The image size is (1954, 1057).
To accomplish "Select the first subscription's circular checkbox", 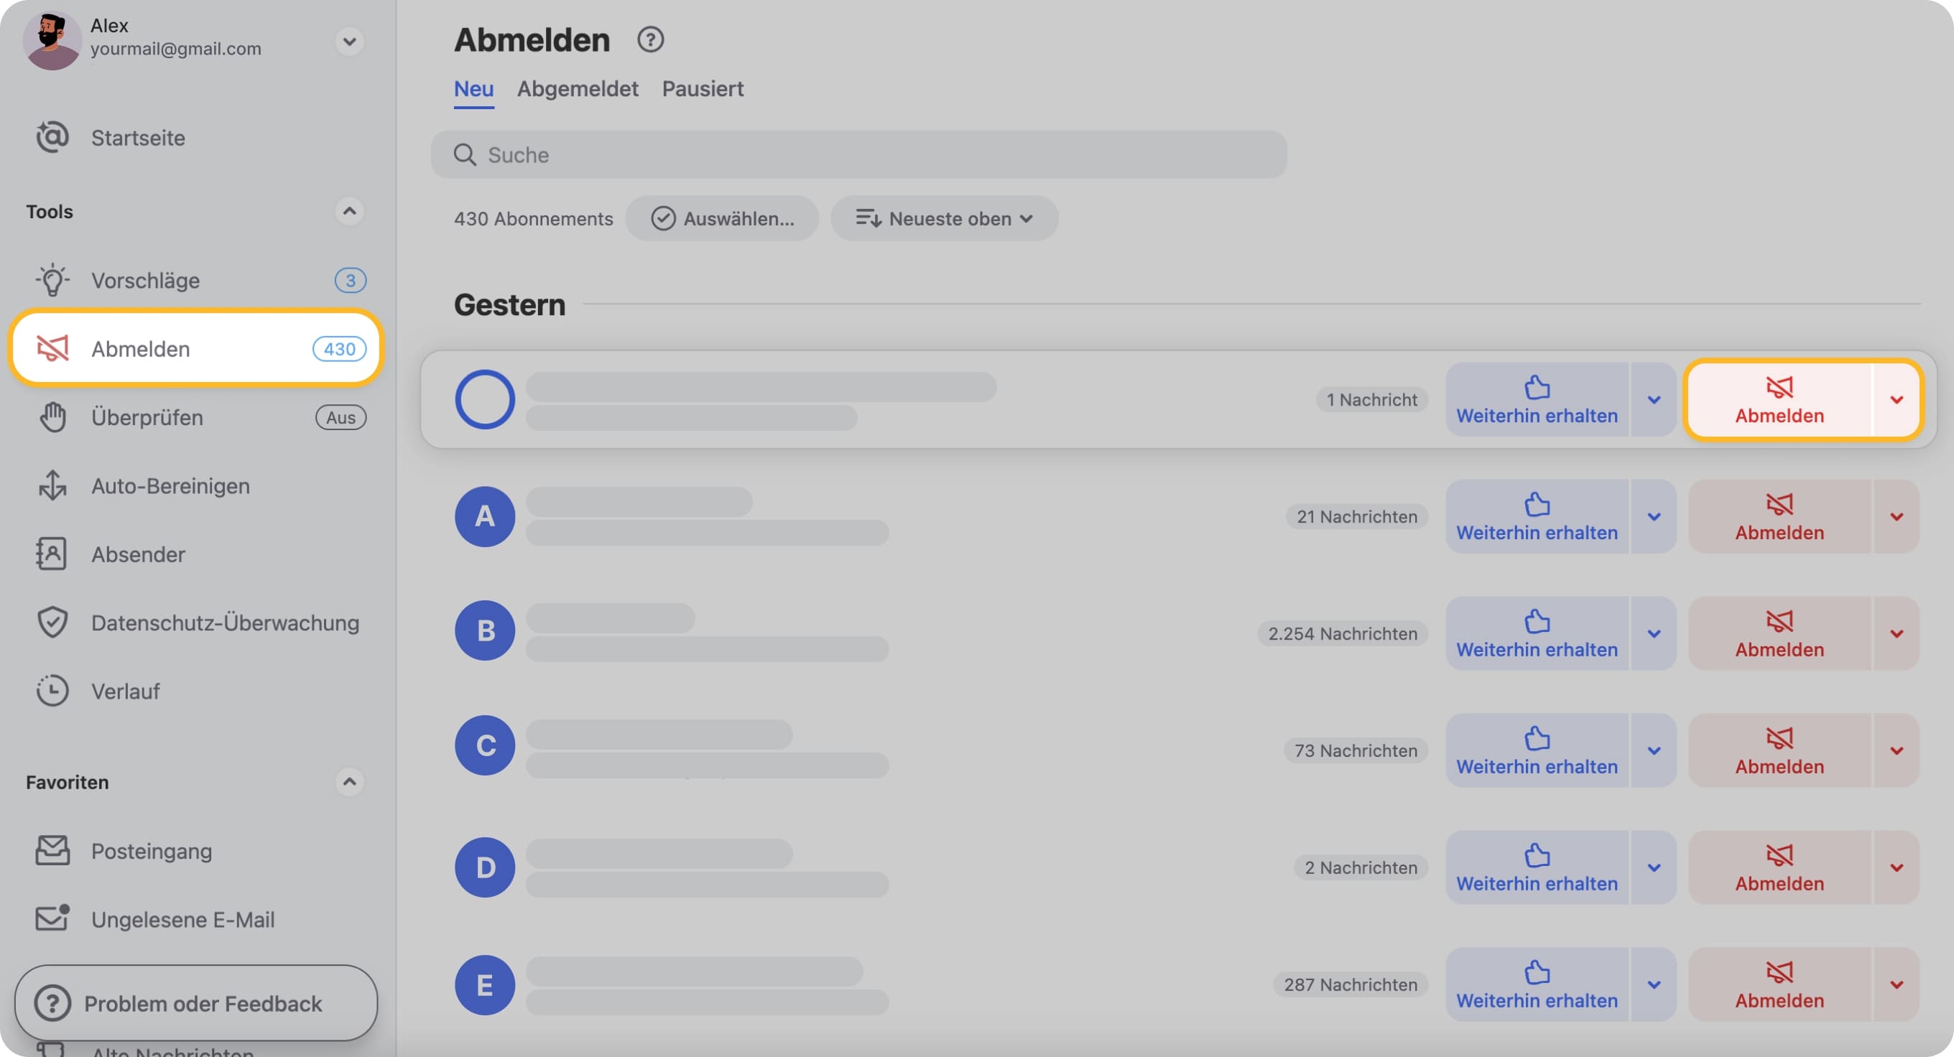I will 486,399.
